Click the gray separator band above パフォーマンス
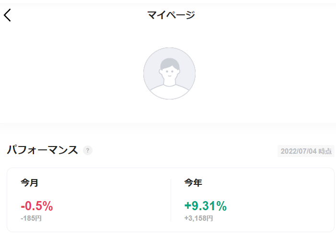 tap(168, 127)
